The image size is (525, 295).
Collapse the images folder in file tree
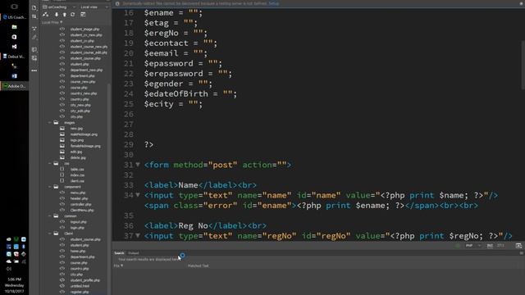point(50,123)
